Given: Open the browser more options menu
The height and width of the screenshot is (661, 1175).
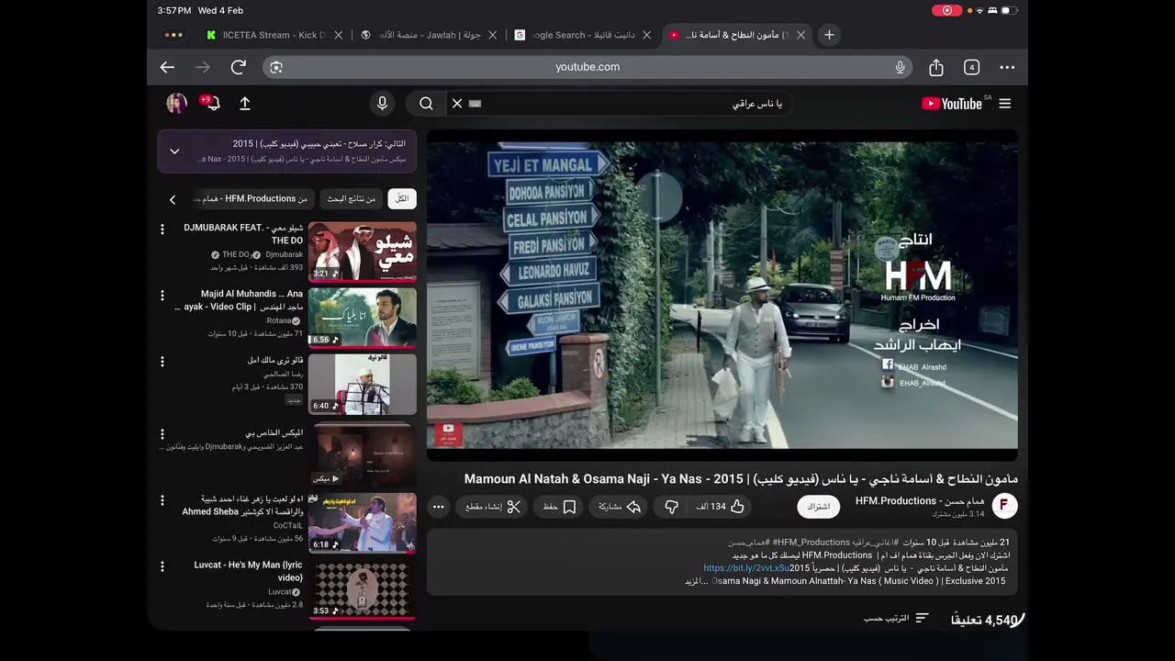Looking at the screenshot, I should (x=1007, y=67).
